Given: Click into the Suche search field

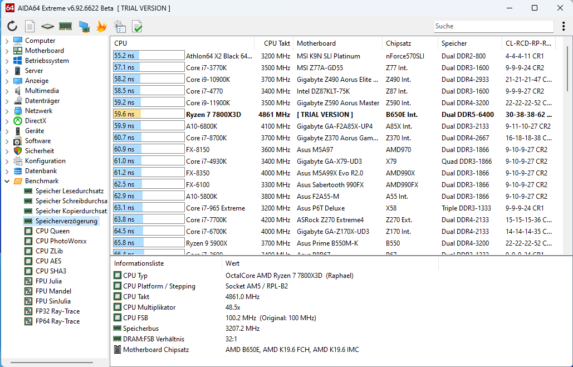Looking at the screenshot, I should (x=494, y=26).
